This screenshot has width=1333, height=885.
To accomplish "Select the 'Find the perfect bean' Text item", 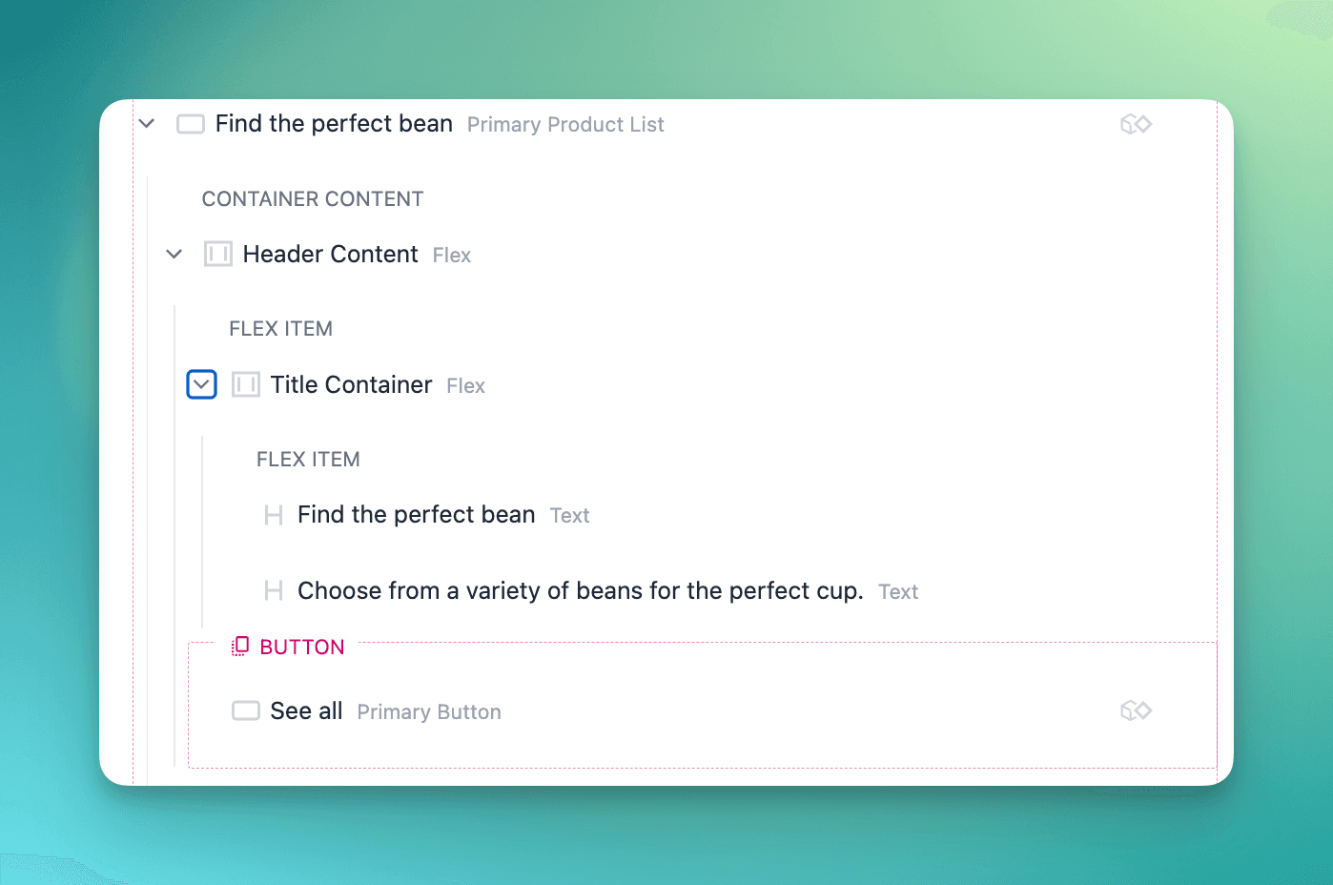I will 417,515.
